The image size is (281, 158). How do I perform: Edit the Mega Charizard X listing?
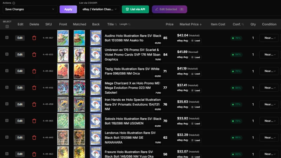click(20, 87)
